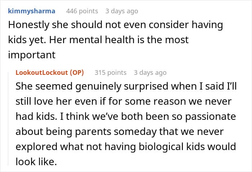Open kimmysharma's user profile
The height and width of the screenshot is (172, 252).
32,11
